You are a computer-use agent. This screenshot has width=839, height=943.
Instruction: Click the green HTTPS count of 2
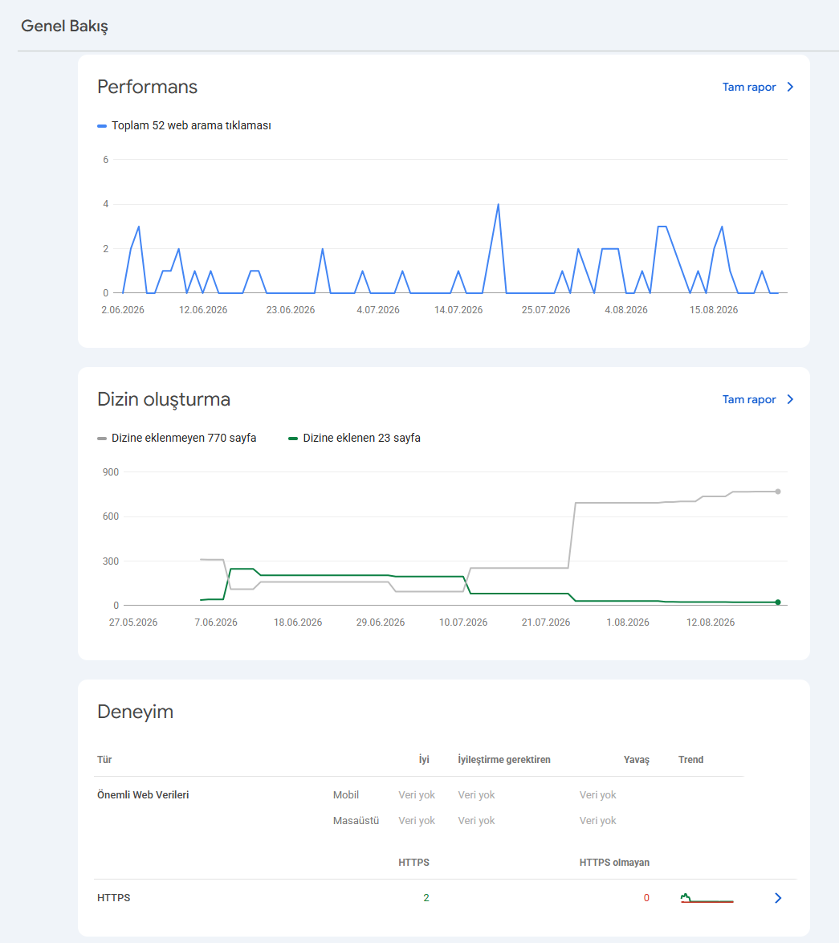tap(426, 898)
